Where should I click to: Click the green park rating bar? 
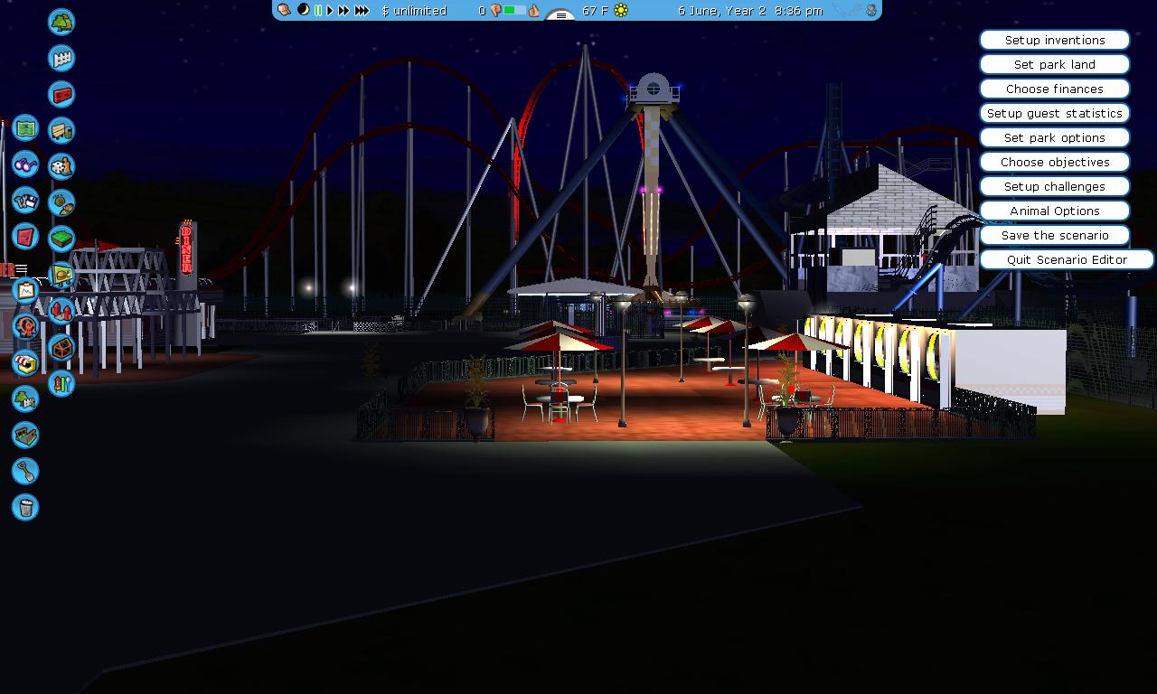pos(514,11)
